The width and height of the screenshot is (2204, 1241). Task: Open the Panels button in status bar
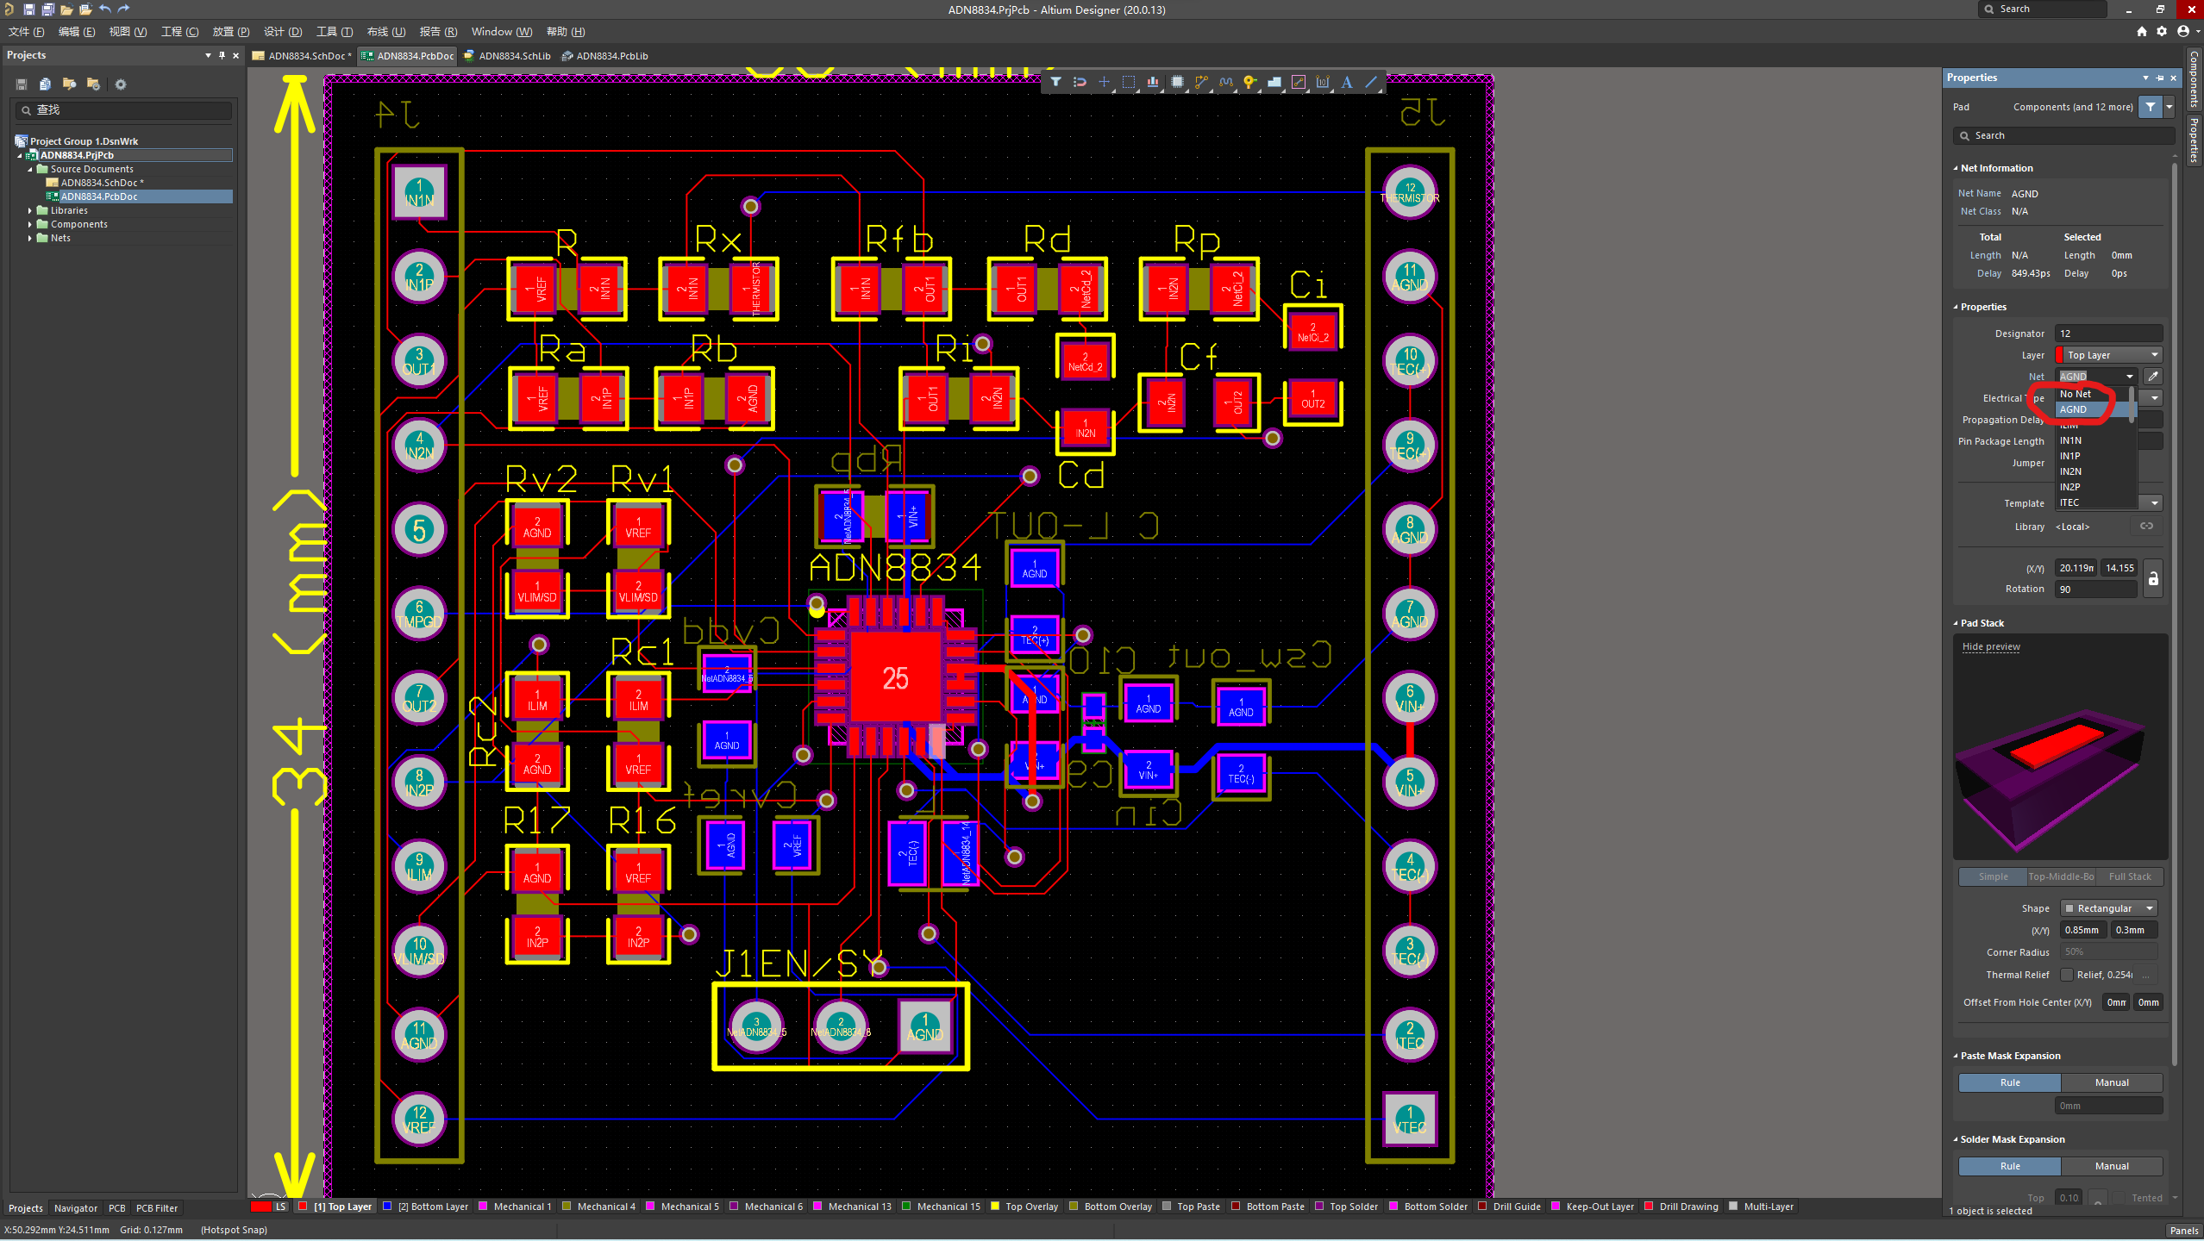tap(2183, 1231)
